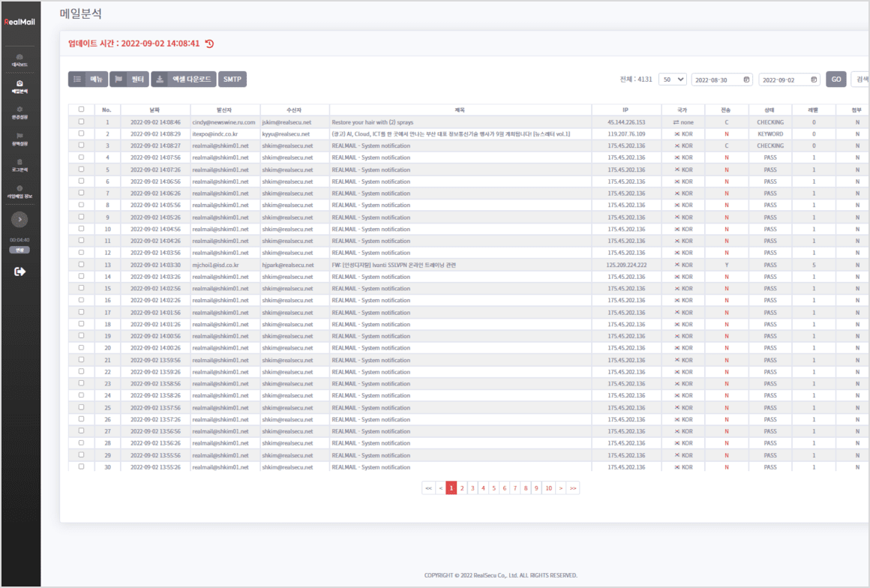Screen dimensions: 870x588
Task: Open calendar picker for start date 2022-08-30
Action: click(x=746, y=79)
